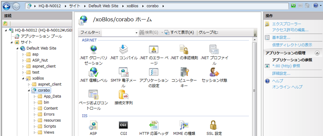323x136 pixels.
Task: Open the CGI feature icon
Action: [x=124, y=125]
